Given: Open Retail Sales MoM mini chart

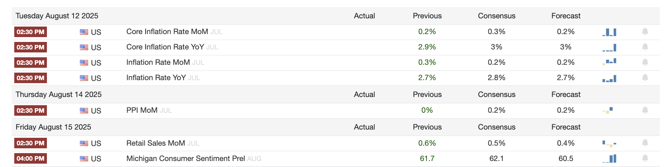Looking at the screenshot, I should pyautogui.click(x=609, y=143).
